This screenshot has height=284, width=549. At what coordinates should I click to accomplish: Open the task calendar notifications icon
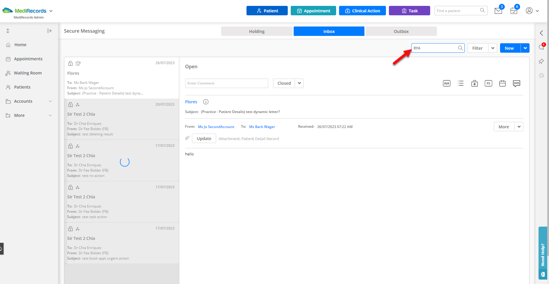click(x=514, y=11)
